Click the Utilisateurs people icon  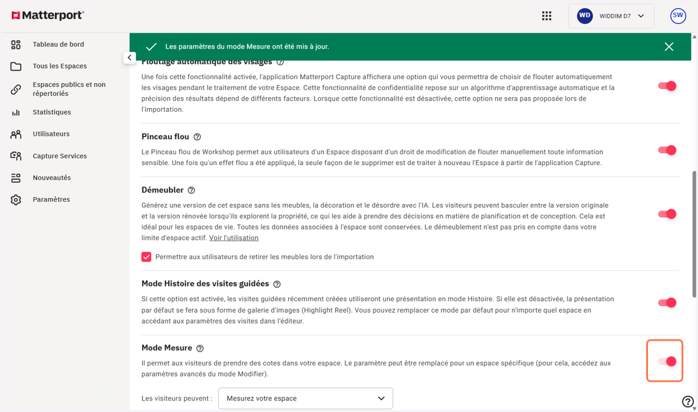(x=16, y=134)
